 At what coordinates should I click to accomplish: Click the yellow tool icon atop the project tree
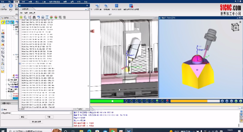pyautogui.click(x=3, y=22)
